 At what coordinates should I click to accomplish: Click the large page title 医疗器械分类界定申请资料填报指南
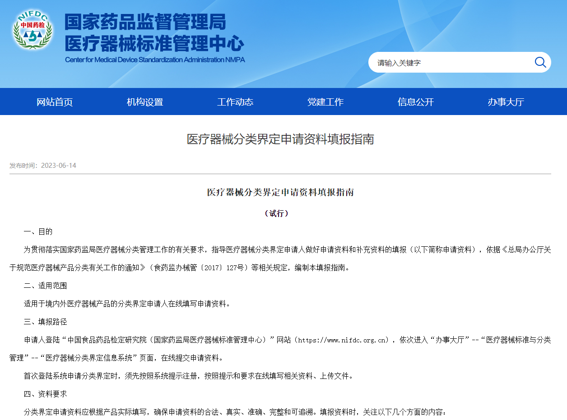click(x=280, y=139)
